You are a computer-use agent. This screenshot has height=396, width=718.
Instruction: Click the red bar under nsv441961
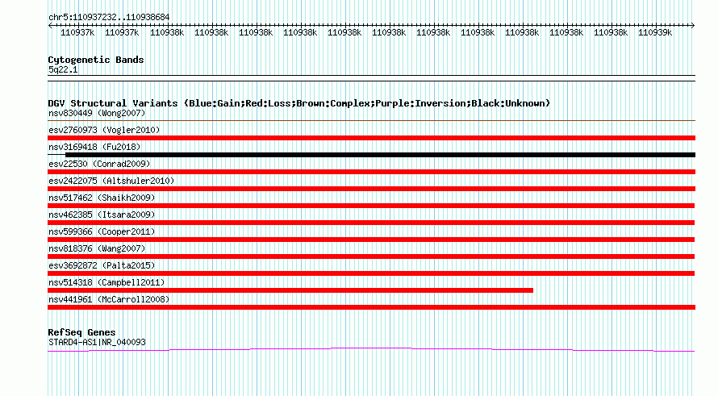371,307
